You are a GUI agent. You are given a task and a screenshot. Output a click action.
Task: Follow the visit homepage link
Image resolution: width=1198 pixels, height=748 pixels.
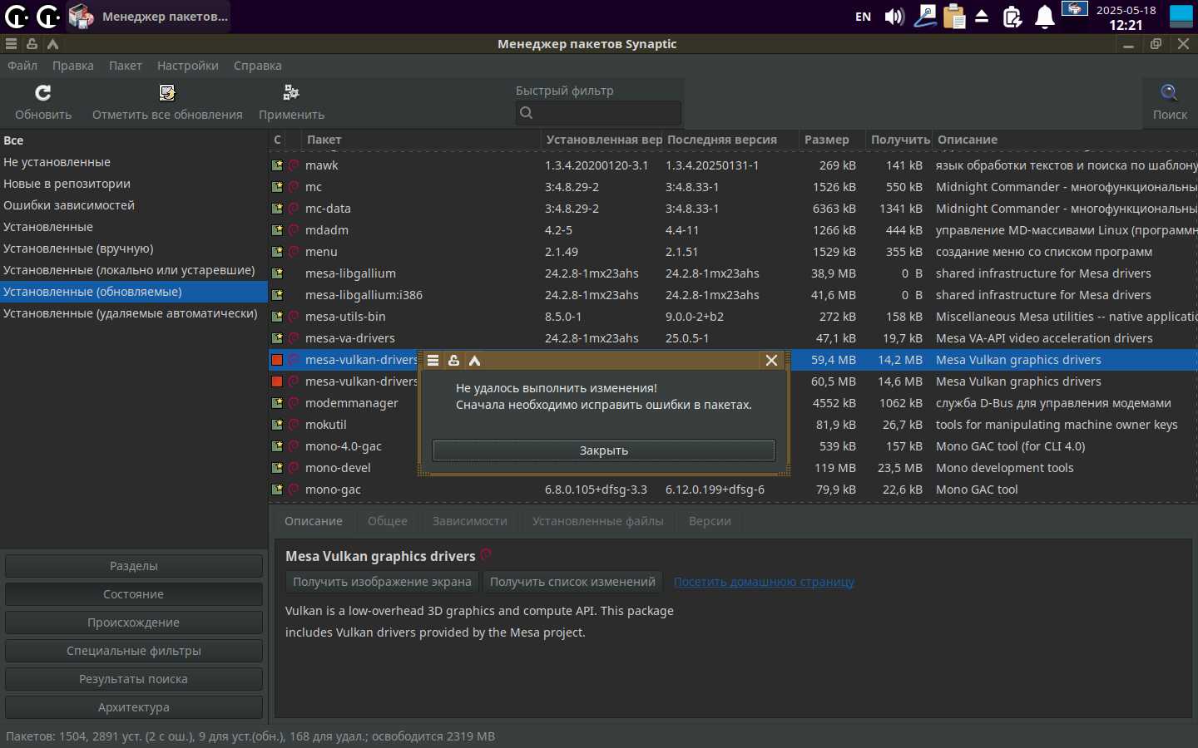coord(764,582)
